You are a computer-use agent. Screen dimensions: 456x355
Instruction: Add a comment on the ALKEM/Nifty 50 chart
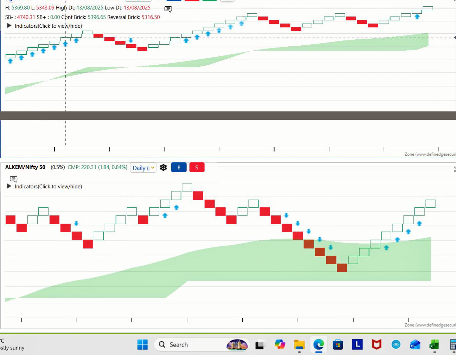pos(13,179)
